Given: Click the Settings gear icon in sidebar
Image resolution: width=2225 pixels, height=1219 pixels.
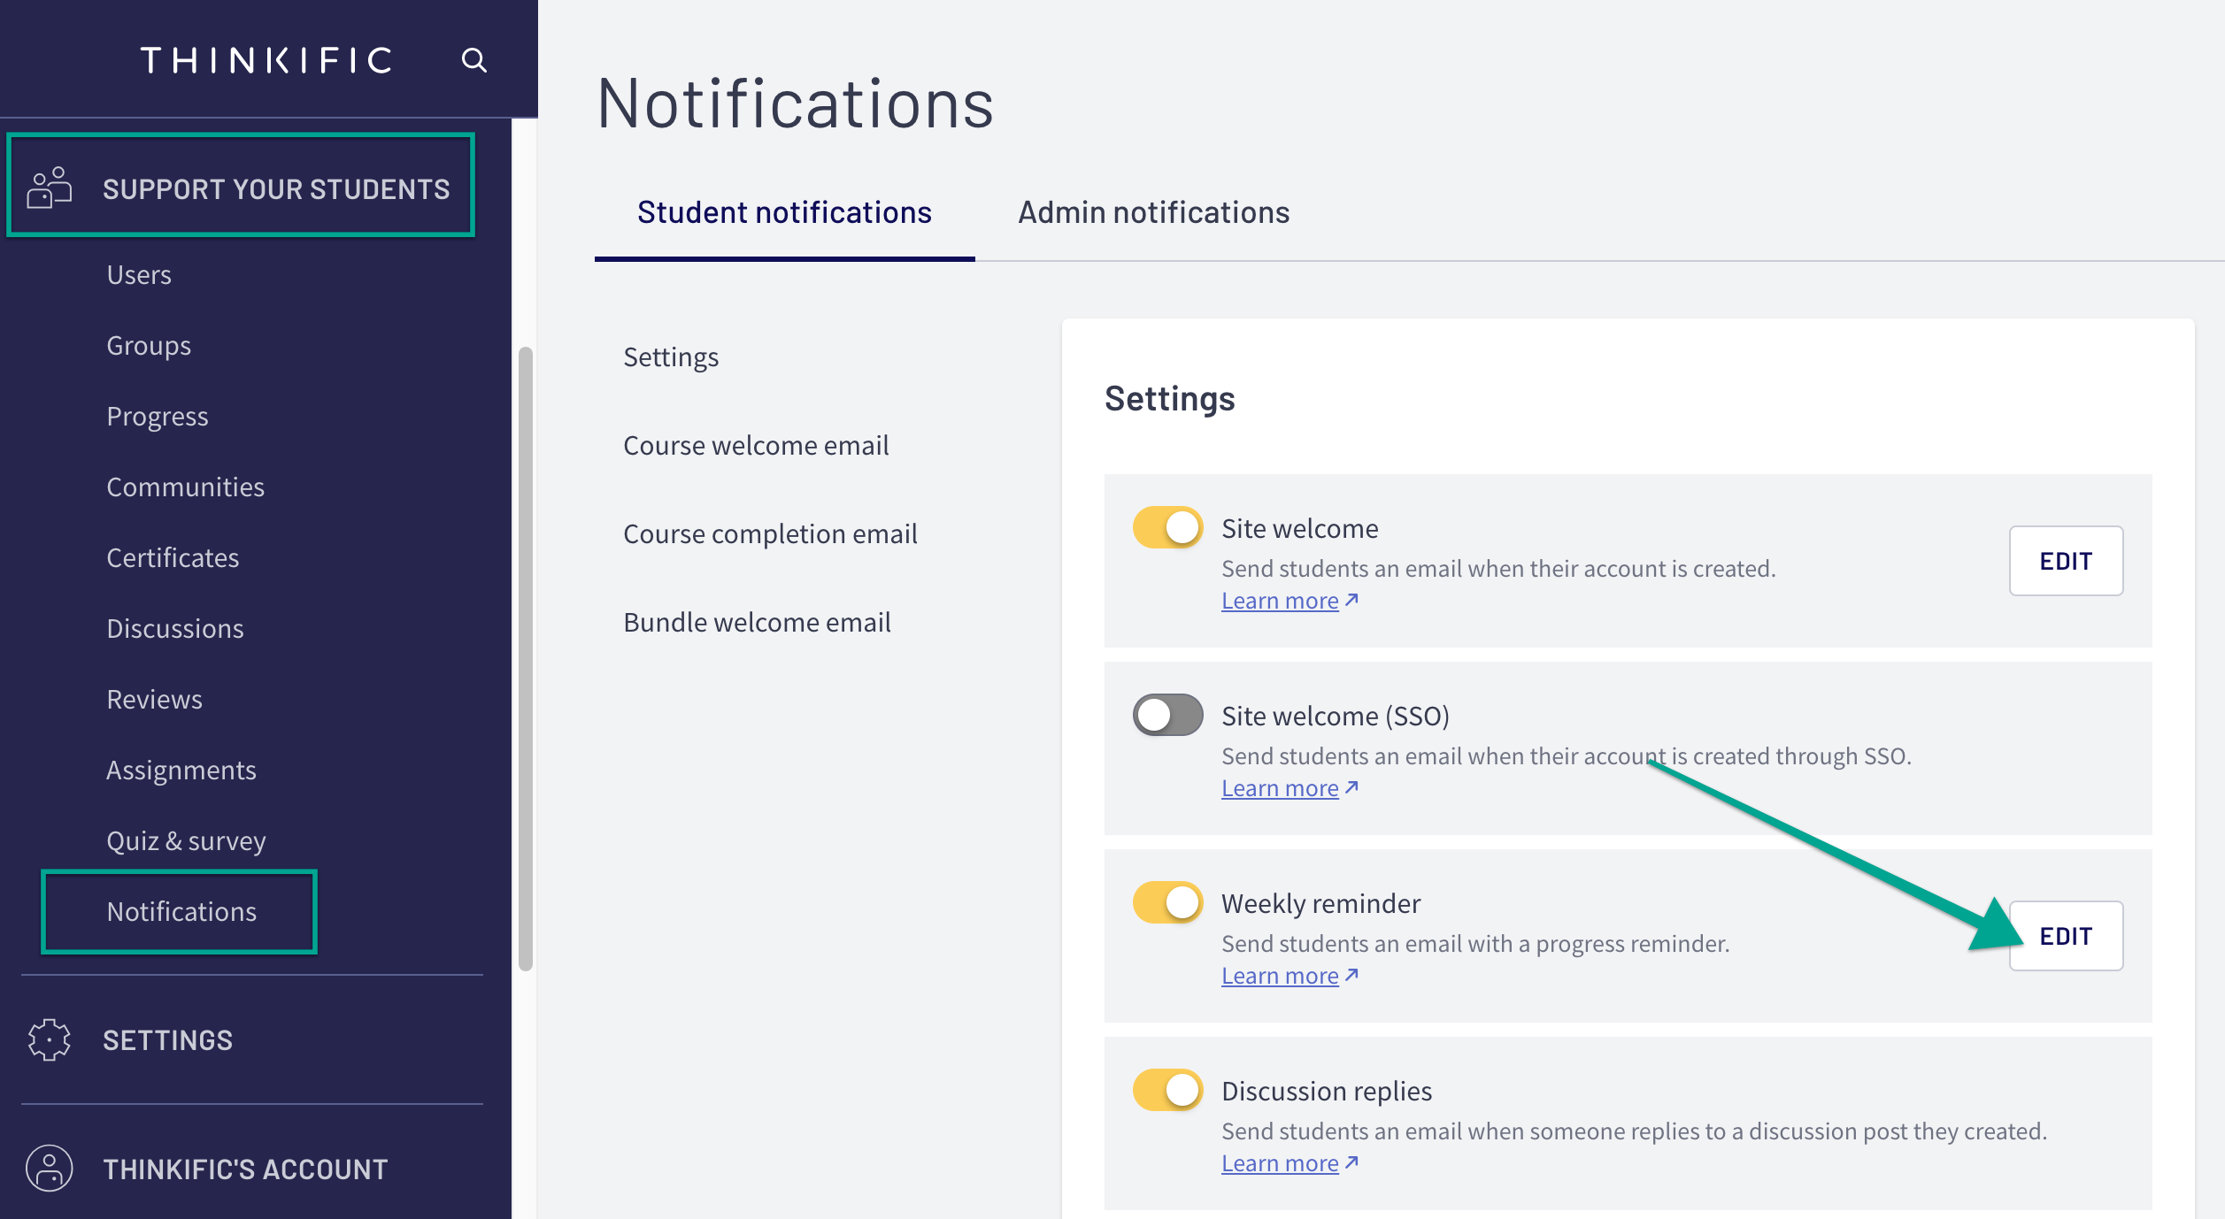Looking at the screenshot, I should (49, 1039).
